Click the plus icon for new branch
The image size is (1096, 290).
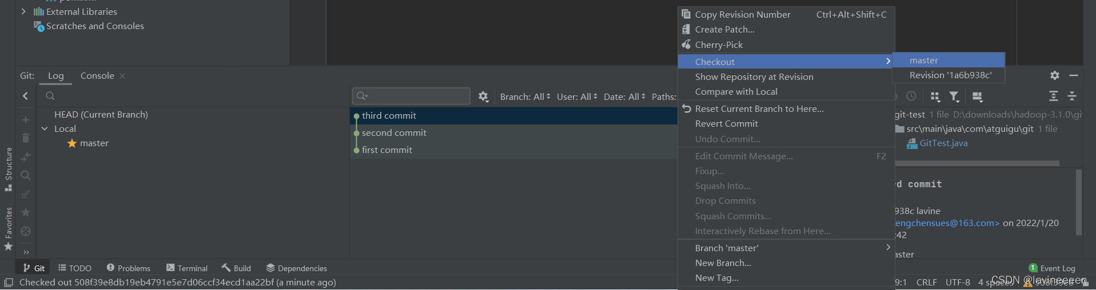25,120
